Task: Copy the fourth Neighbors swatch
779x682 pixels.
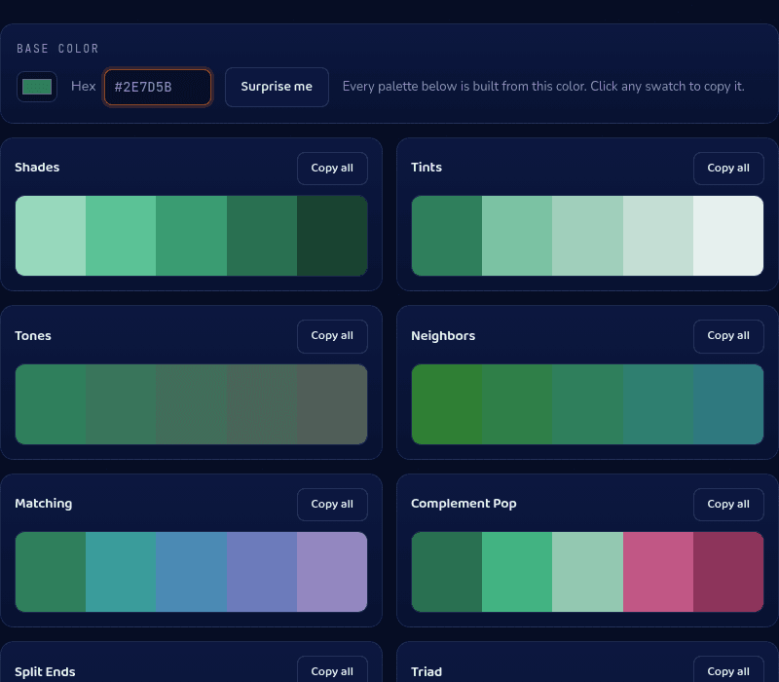Action: [x=658, y=404]
